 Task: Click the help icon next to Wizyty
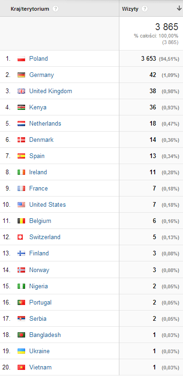tap(145, 9)
